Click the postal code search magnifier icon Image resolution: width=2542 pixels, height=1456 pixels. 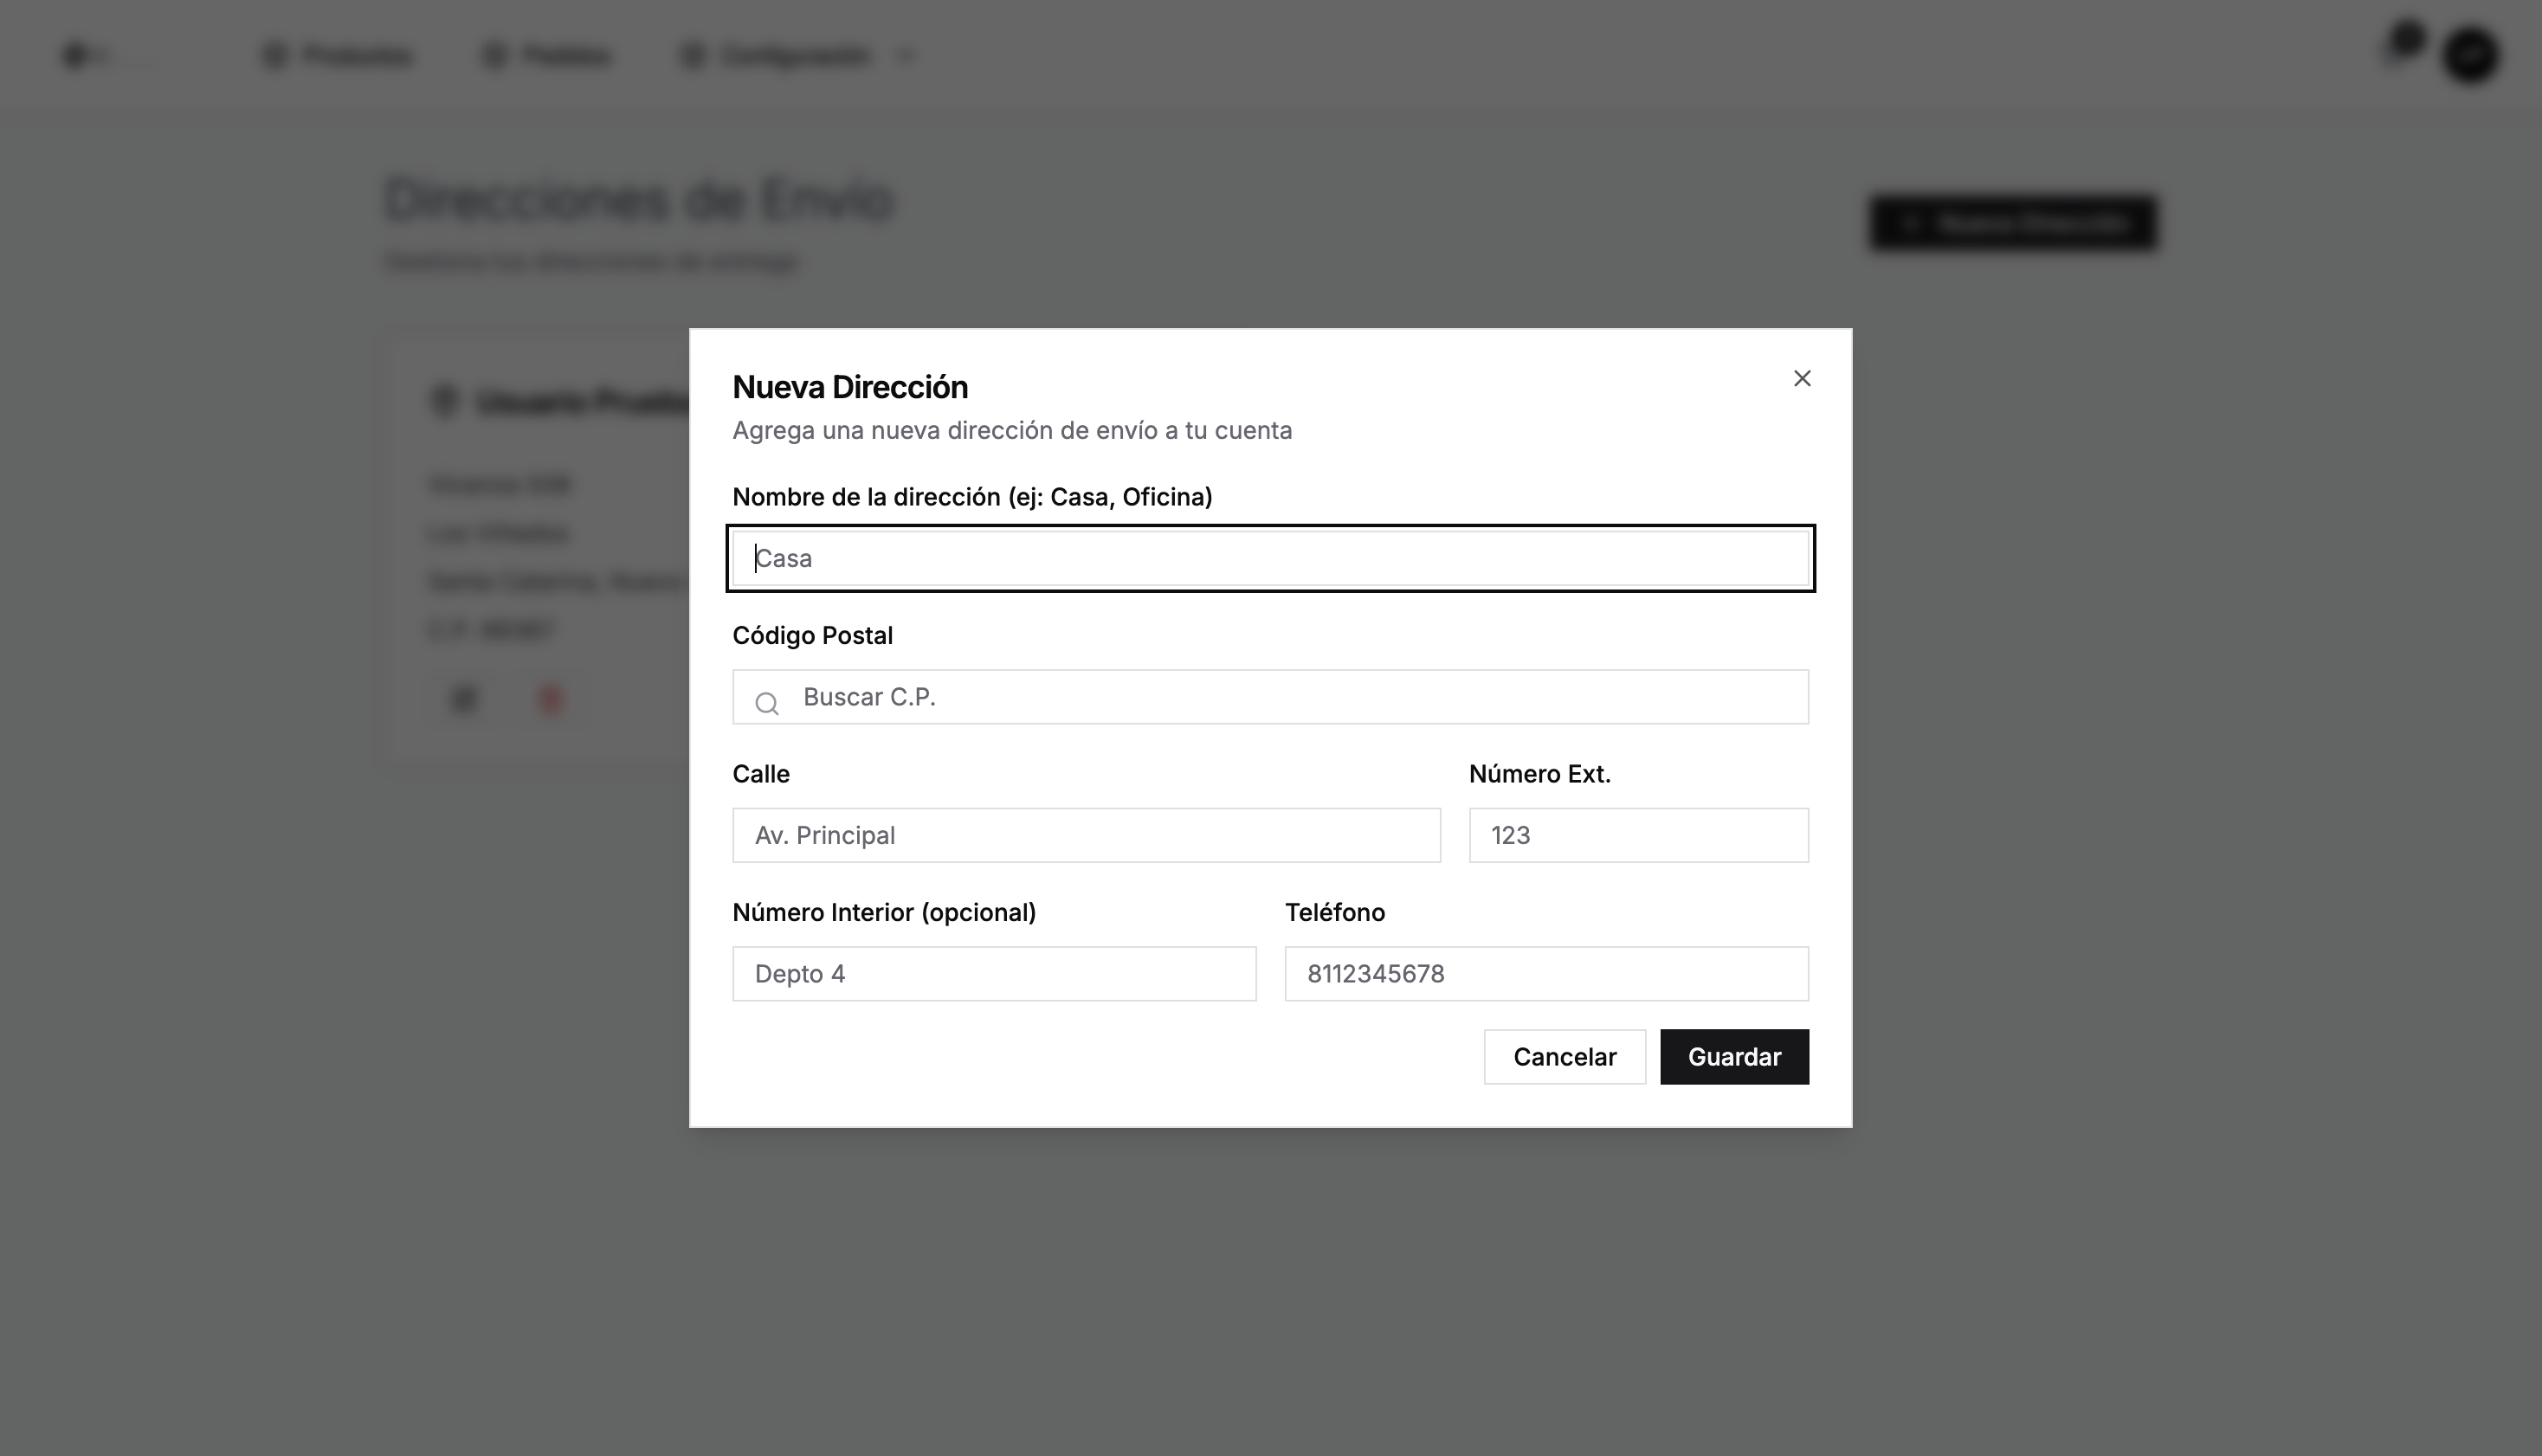click(x=767, y=704)
